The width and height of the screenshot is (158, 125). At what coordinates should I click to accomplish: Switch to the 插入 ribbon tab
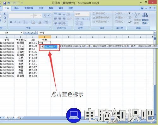pos(16,8)
